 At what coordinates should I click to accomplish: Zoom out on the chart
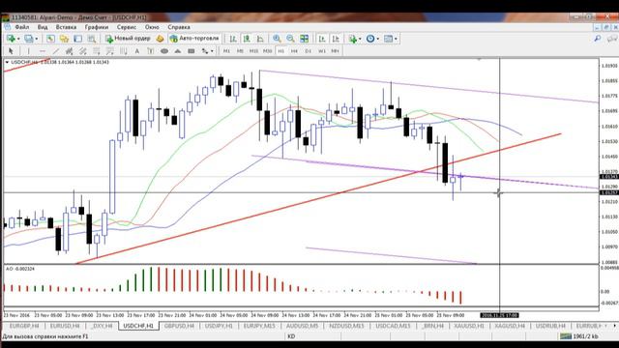pyautogui.click(x=290, y=39)
